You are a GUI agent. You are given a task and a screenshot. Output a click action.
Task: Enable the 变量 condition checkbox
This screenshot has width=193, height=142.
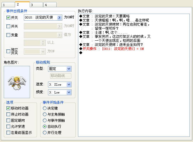[x=8, y=35]
